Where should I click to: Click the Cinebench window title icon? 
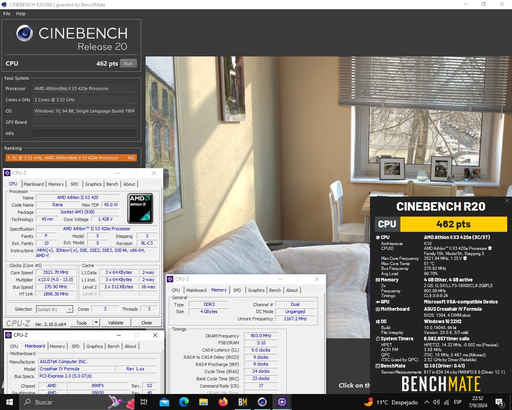[4, 5]
